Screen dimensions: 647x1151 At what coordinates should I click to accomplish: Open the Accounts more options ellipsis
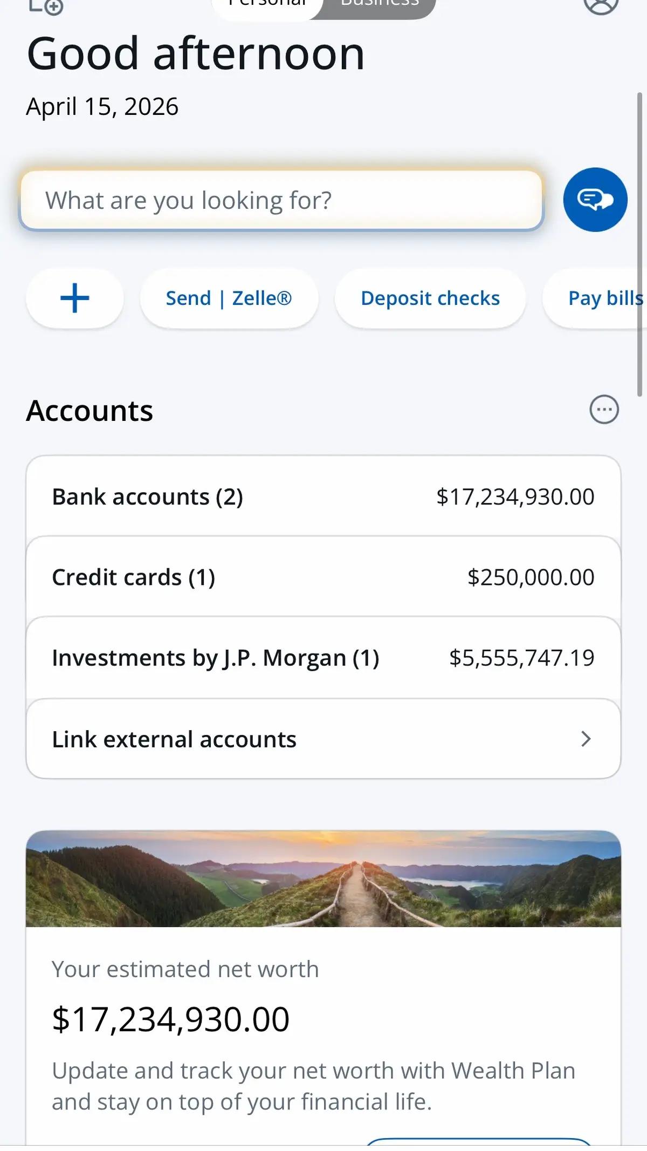point(604,410)
